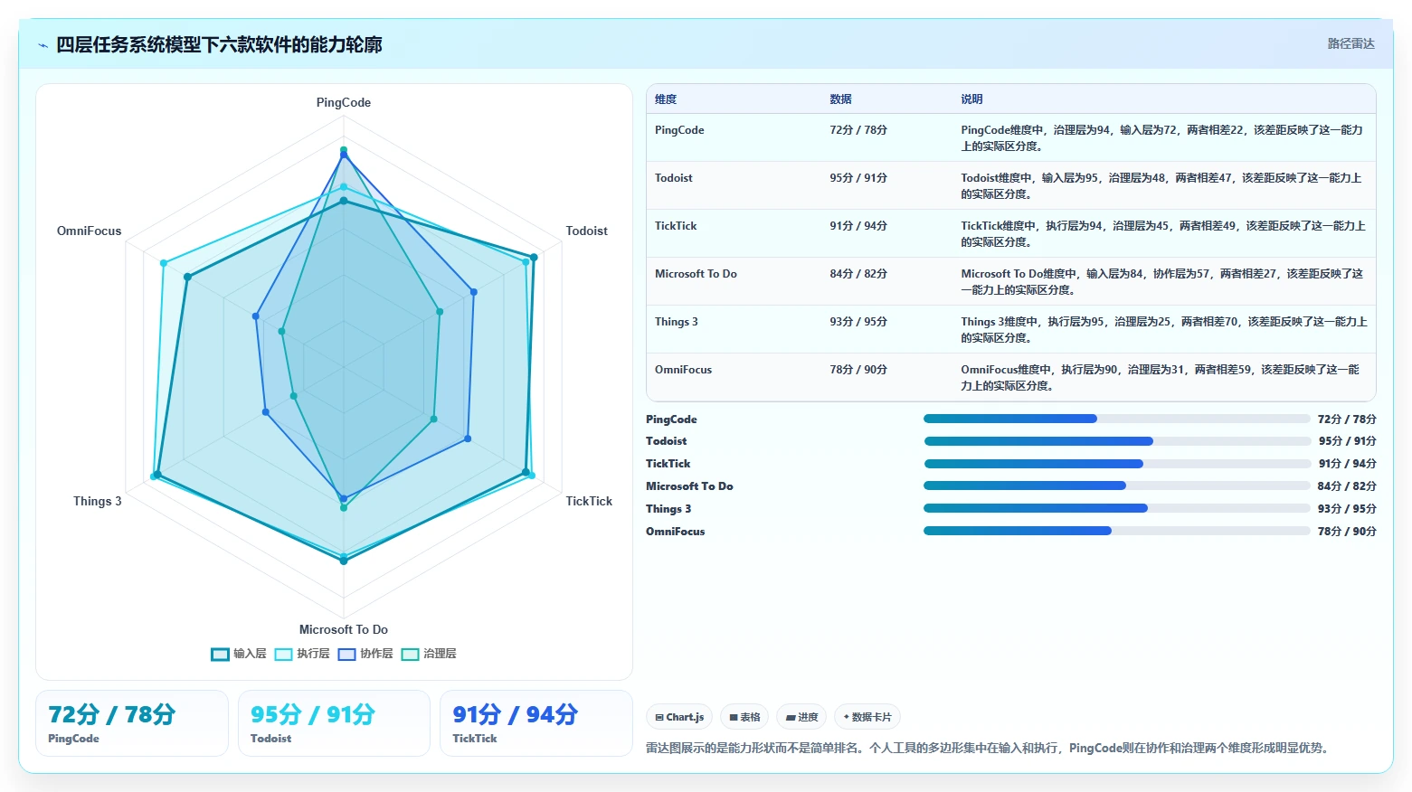Click the 93分 / 95分 label beside the Things 3 bar

pyautogui.click(x=1347, y=509)
